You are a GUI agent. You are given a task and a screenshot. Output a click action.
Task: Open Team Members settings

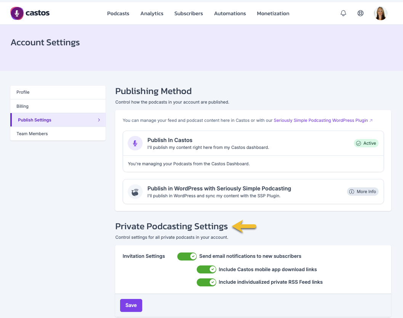click(x=58, y=134)
